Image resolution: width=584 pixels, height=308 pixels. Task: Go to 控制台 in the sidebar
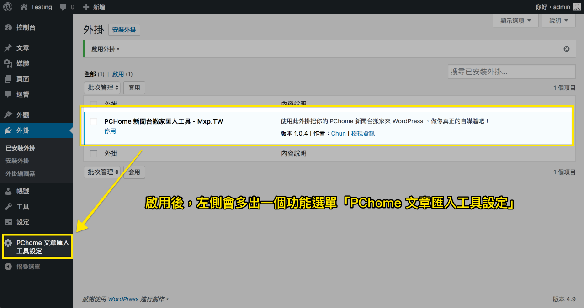pyautogui.click(x=26, y=27)
